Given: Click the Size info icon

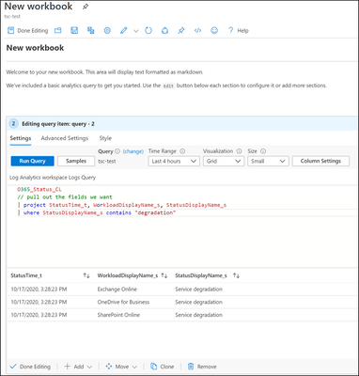Looking at the screenshot, I should tap(263, 151).
